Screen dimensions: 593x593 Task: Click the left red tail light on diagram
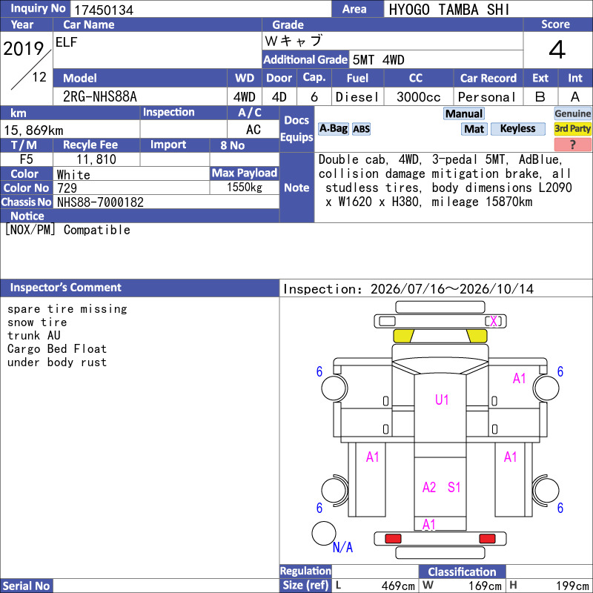pyautogui.click(x=393, y=539)
